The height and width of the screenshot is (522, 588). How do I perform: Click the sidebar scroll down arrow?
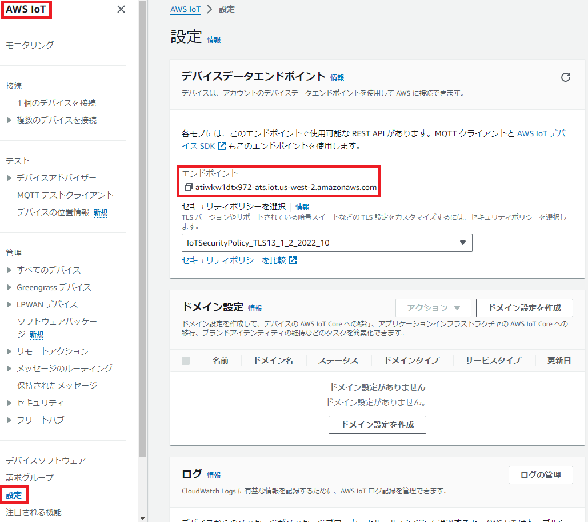click(x=142, y=518)
